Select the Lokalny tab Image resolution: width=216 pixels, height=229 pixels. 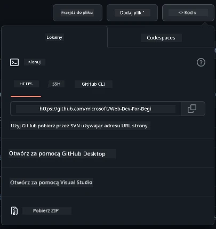[x=54, y=37]
